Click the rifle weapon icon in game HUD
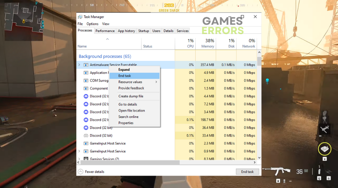The width and height of the screenshot is (338, 188). [276, 171]
